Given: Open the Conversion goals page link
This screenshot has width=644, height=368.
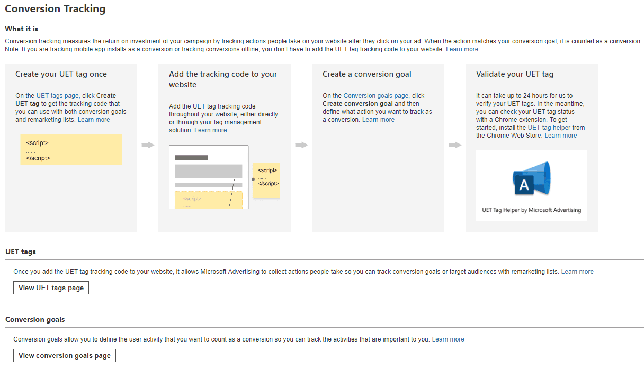Looking at the screenshot, I should pyautogui.click(x=375, y=96).
